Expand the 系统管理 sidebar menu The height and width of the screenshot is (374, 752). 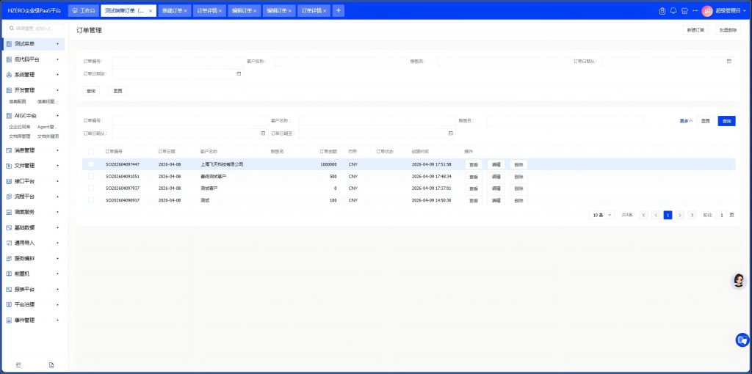pos(33,75)
